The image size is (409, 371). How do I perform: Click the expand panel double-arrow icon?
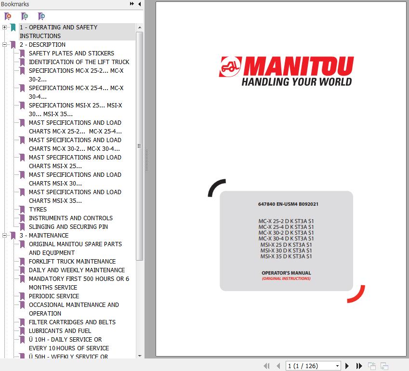click(132, 4)
